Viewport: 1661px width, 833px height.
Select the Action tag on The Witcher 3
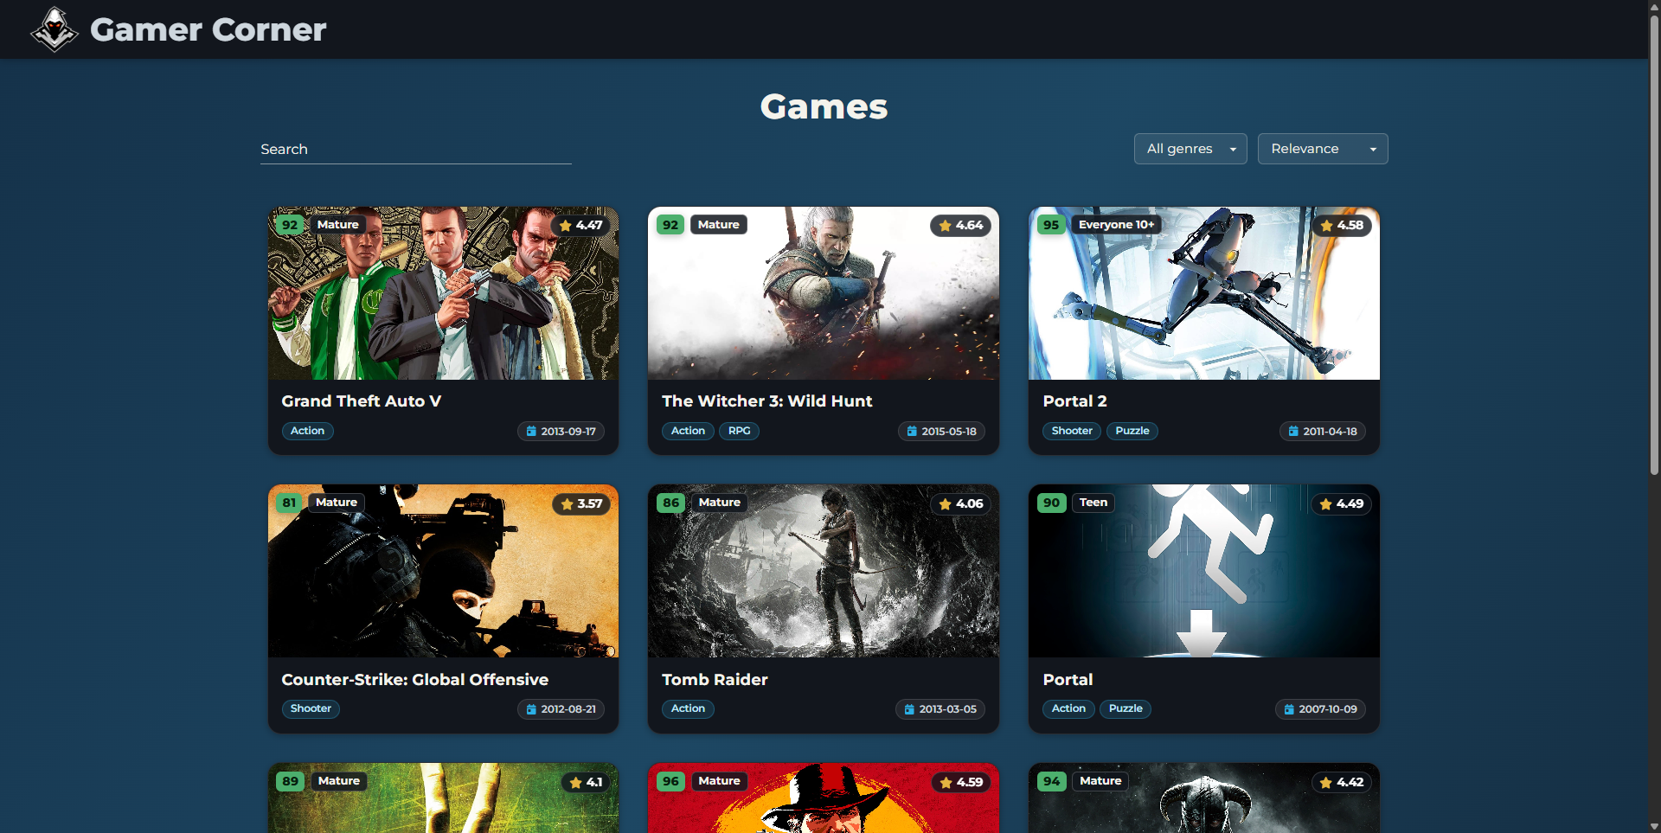[x=688, y=431]
